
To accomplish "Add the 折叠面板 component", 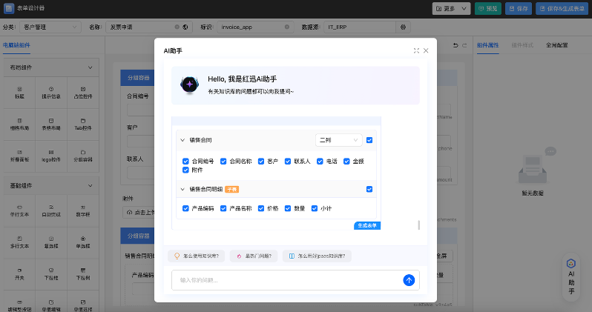I will [19, 156].
